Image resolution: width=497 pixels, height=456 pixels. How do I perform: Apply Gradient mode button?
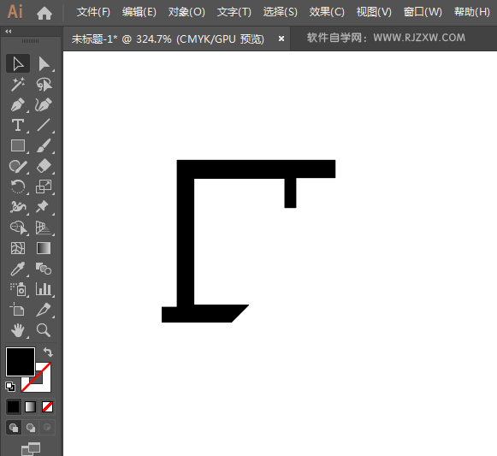(31, 407)
